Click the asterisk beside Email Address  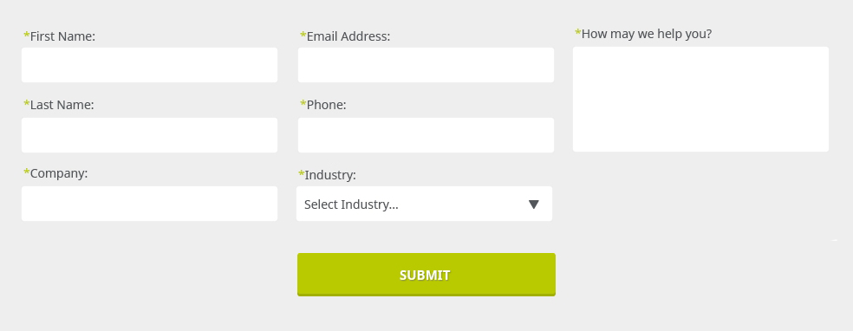tap(303, 35)
